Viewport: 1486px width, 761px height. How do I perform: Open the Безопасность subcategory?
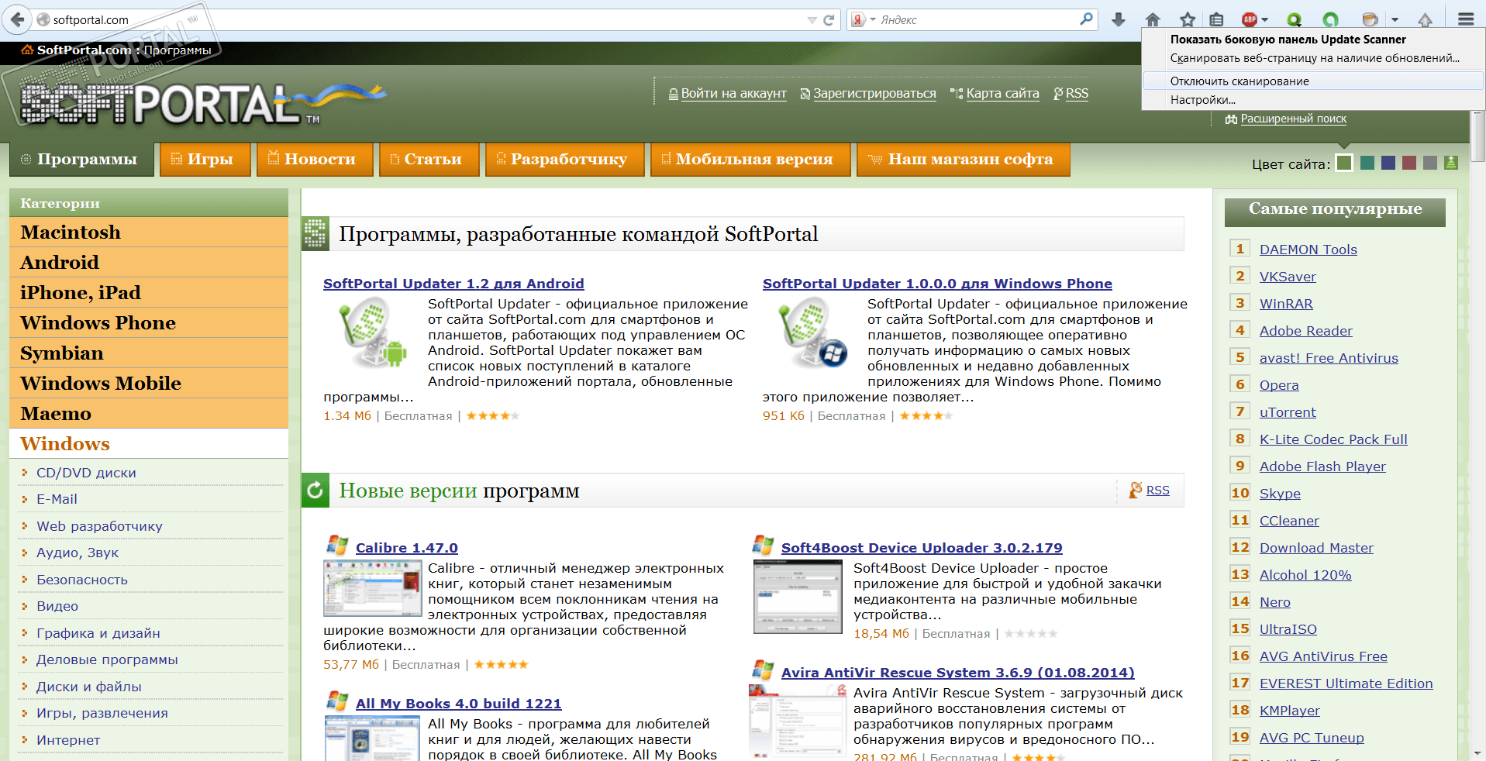(82, 580)
